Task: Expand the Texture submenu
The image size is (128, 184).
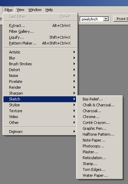Action: [x=40, y=111]
